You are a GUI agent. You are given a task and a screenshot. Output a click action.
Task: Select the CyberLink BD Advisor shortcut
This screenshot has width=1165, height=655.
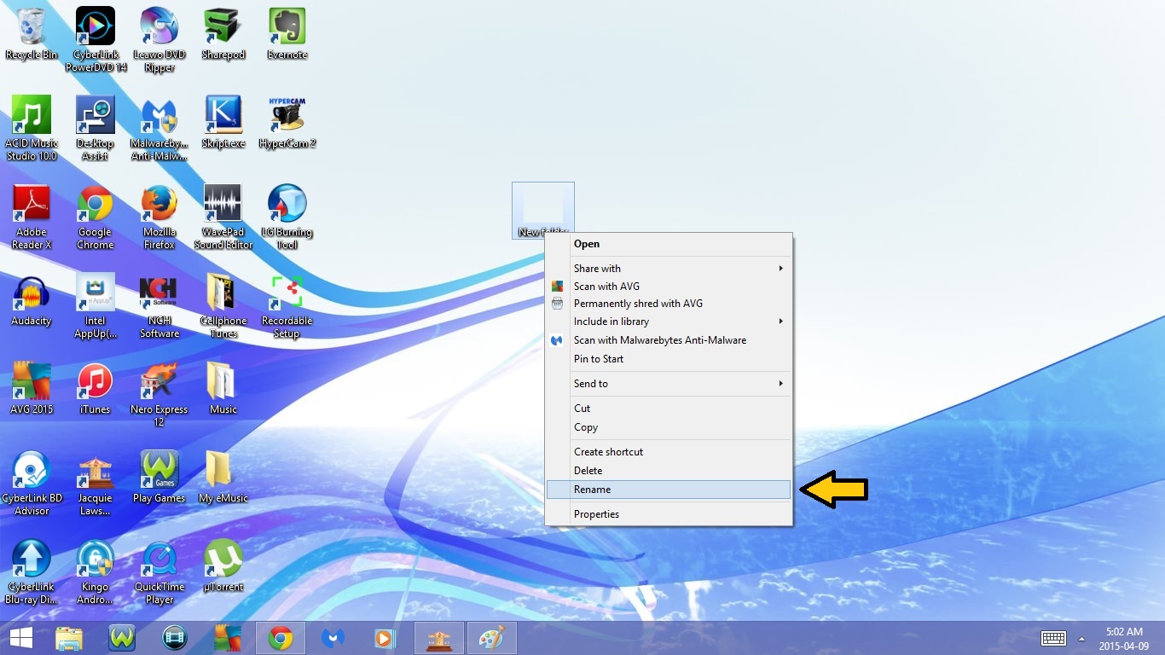32,483
